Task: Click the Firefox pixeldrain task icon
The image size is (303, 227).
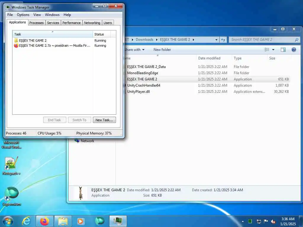Action: [x=16, y=46]
